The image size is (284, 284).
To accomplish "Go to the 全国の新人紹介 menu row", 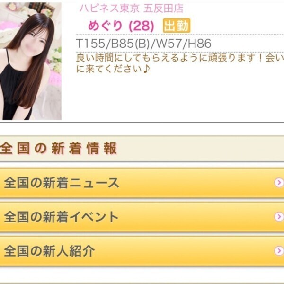I will click(142, 251).
